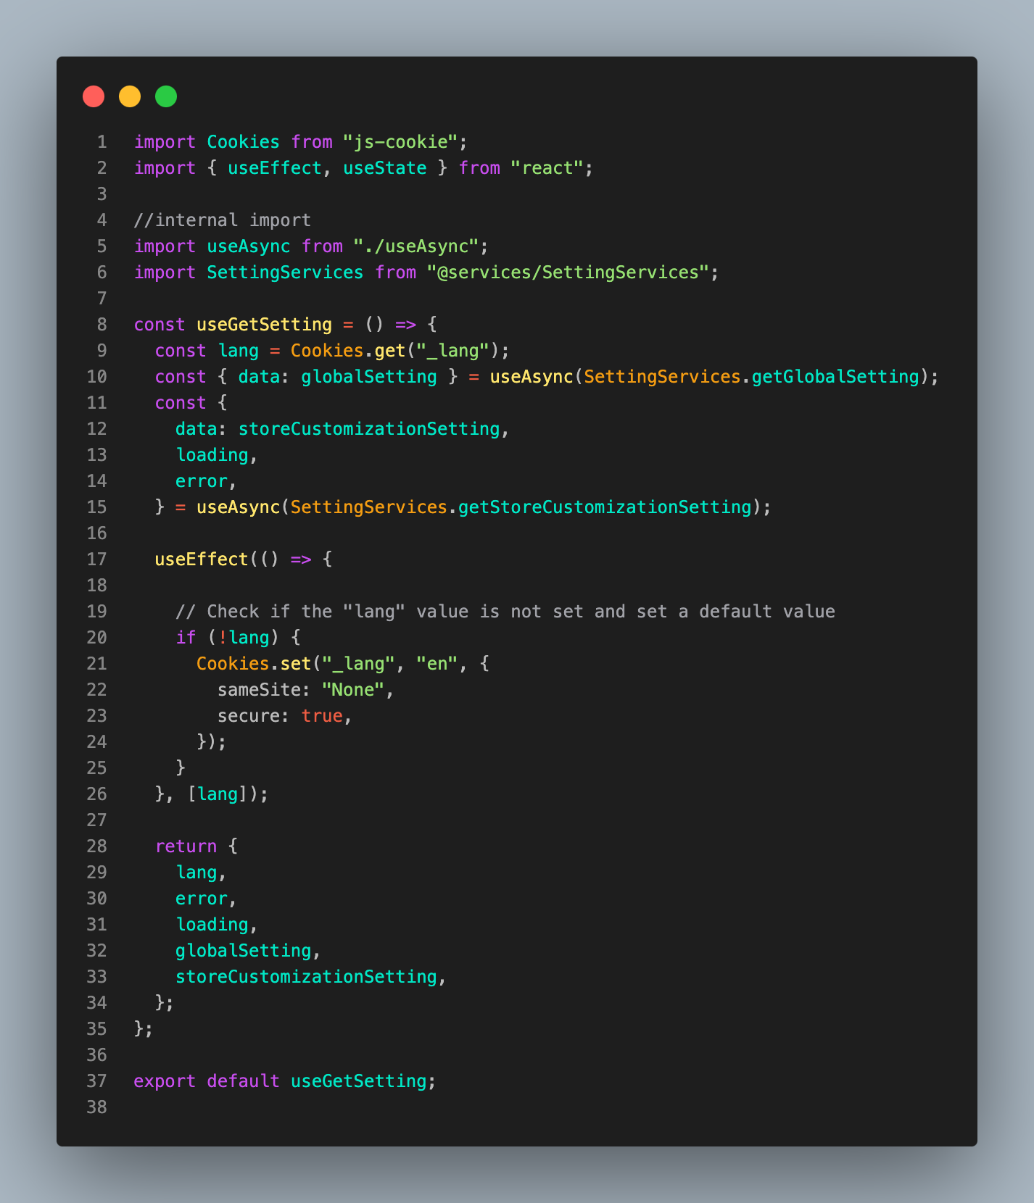This screenshot has width=1034, height=1203.
Task: Click the export default statement's useGetSetting
Action: click(359, 1081)
